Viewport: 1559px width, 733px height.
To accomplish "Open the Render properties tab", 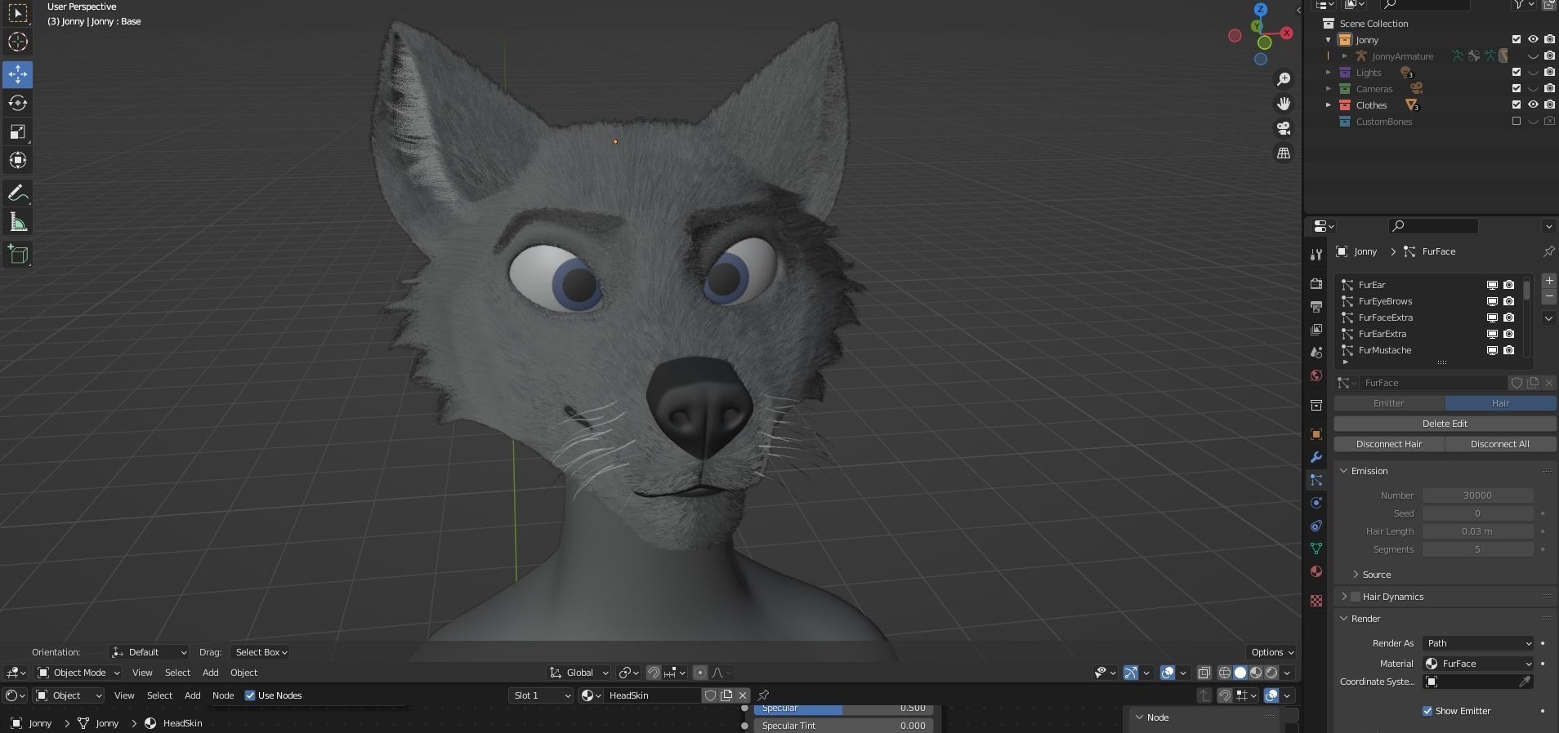I will (x=1316, y=284).
